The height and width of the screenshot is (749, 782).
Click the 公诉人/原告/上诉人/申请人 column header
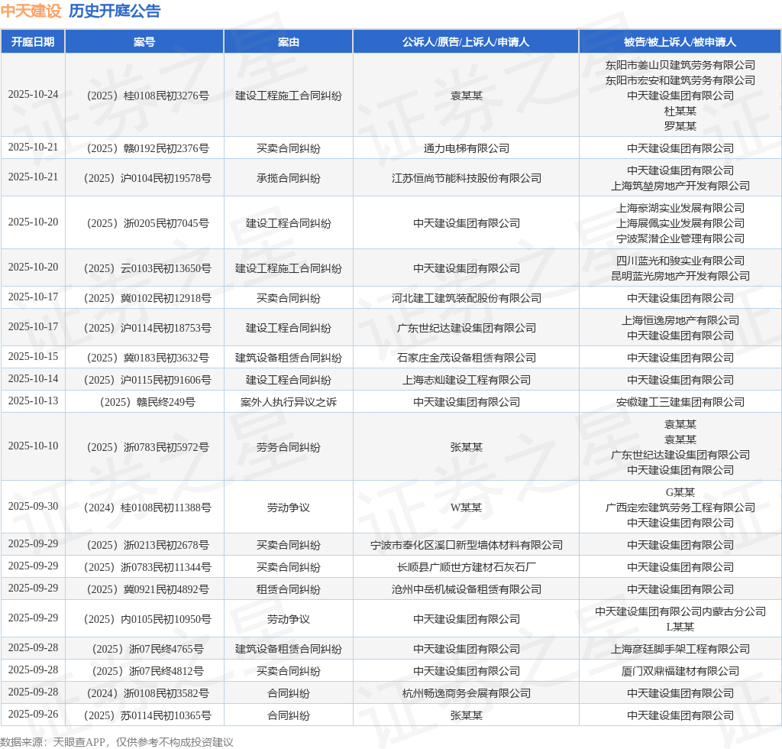click(x=466, y=42)
